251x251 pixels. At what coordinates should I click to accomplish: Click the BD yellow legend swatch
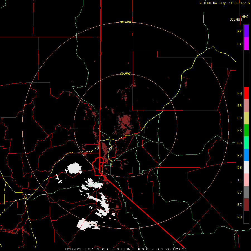pyautogui.click(x=246, y=118)
